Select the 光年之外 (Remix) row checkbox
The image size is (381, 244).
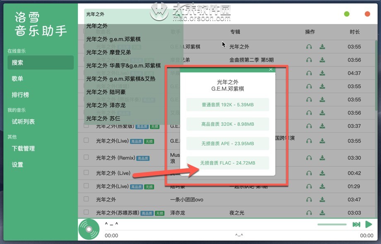pos(86,157)
